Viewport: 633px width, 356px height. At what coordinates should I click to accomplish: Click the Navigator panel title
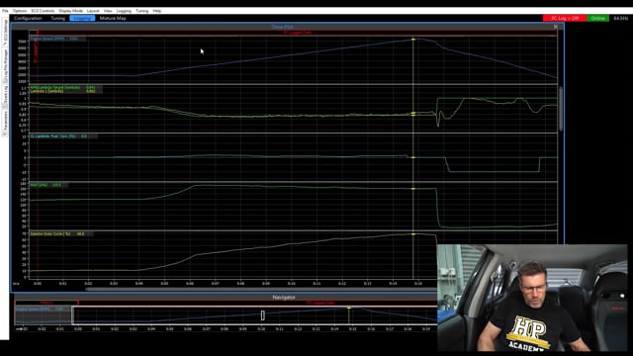pyautogui.click(x=284, y=298)
